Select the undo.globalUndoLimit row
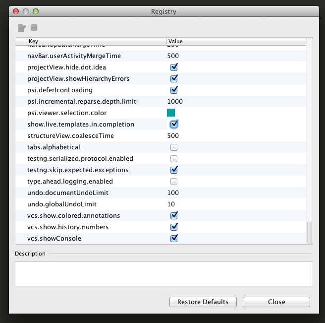 (x=161, y=204)
